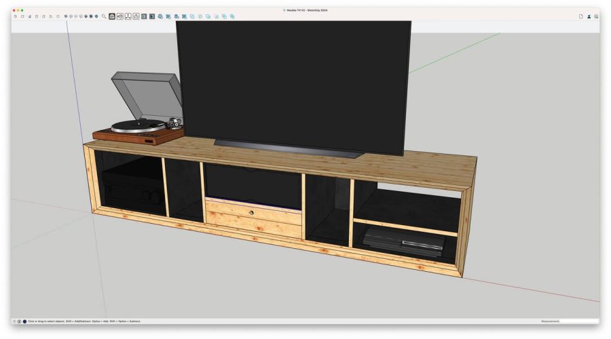The width and height of the screenshot is (611, 339).
Task: Select the Intersect solid tool
Action: coord(200,16)
